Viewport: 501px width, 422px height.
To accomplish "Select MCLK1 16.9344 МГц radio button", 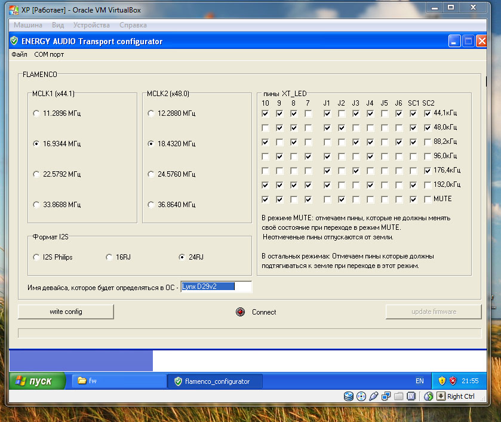I will 36,144.
